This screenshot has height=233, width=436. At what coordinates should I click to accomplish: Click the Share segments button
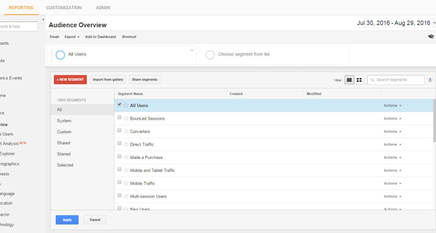point(145,79)
